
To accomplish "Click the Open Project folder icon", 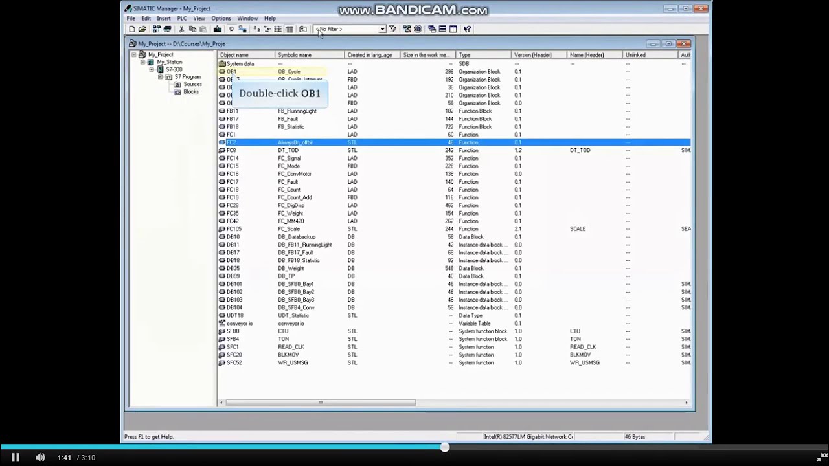I will [x=142, y=29].
